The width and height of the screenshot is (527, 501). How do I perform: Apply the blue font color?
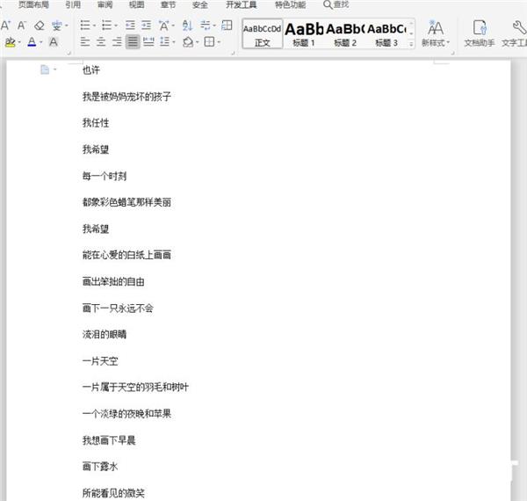[32, 42]
